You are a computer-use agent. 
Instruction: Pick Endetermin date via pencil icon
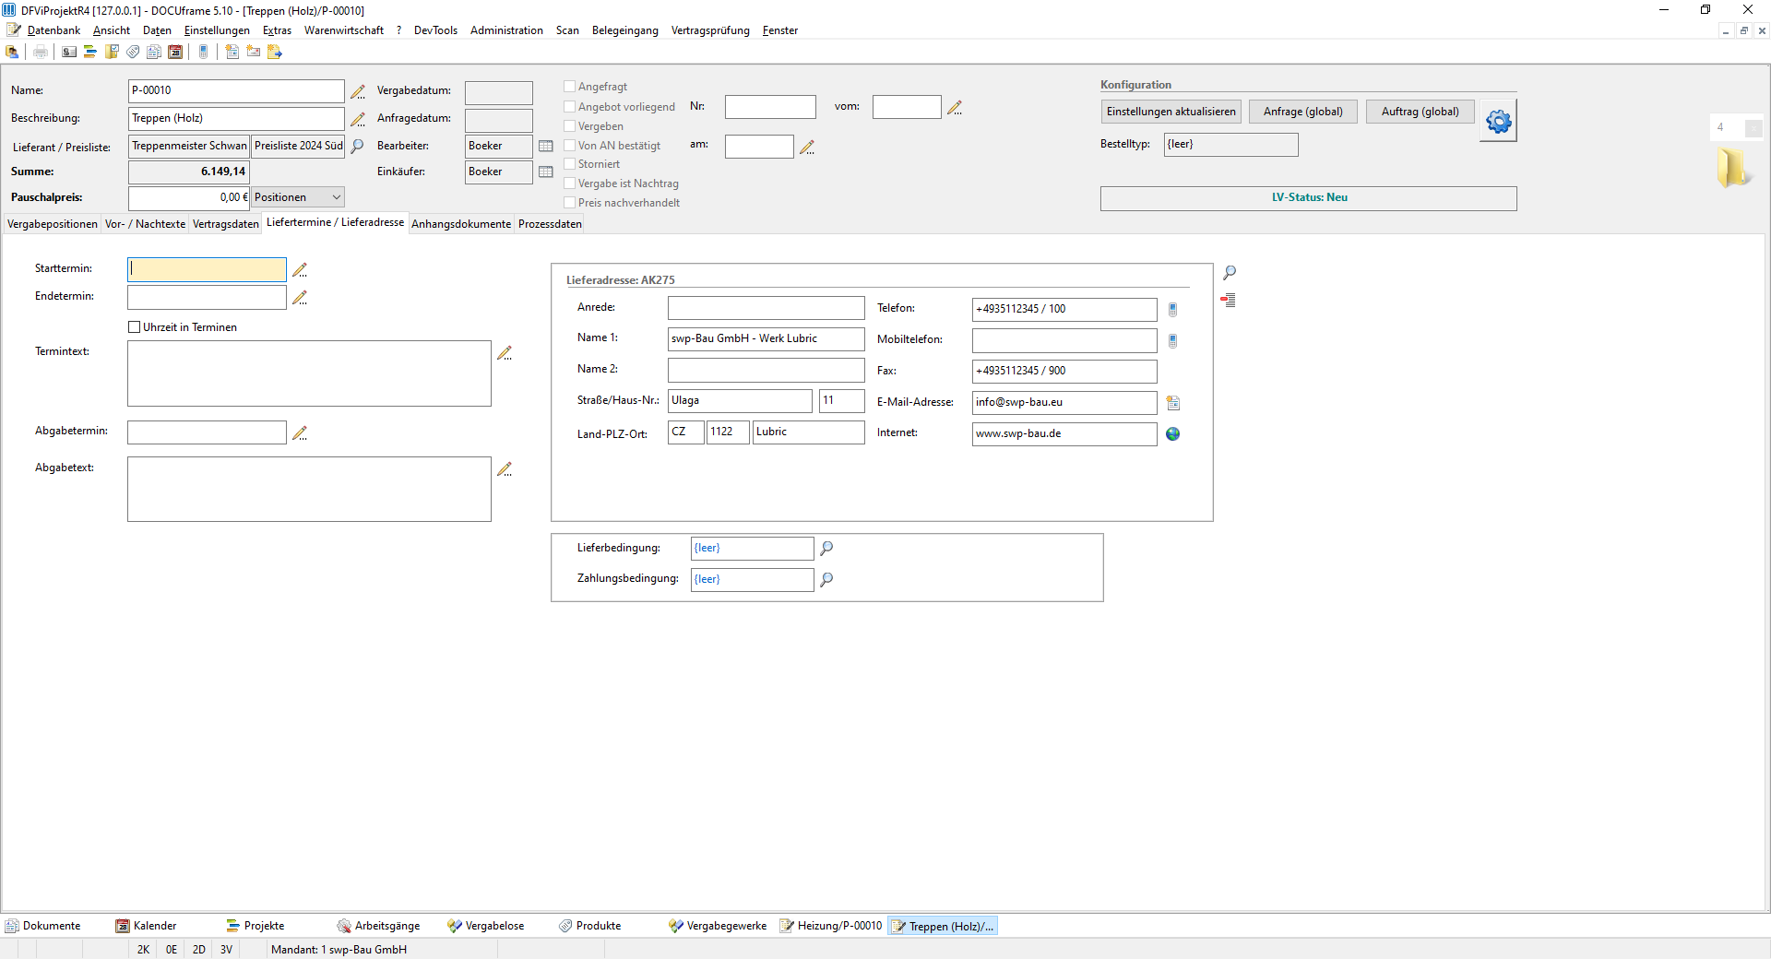[300, 298]
